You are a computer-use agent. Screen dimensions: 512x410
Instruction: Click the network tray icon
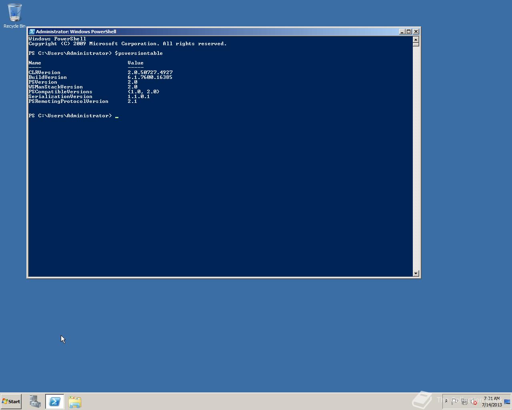click(464, 402)
